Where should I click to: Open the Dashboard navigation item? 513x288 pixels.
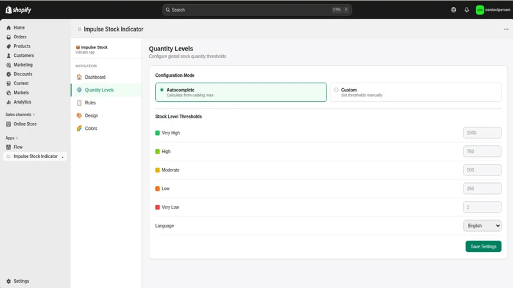(x=106, y=77)
